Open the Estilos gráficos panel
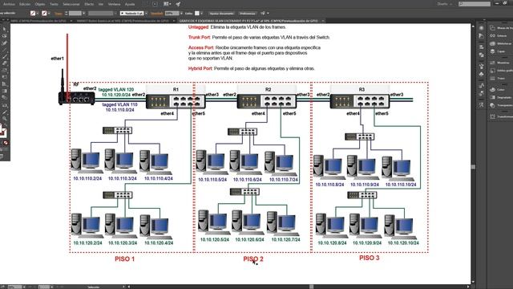Image resolution: width=513 pixels, height=289 pixels. click(x=500, y=71)
